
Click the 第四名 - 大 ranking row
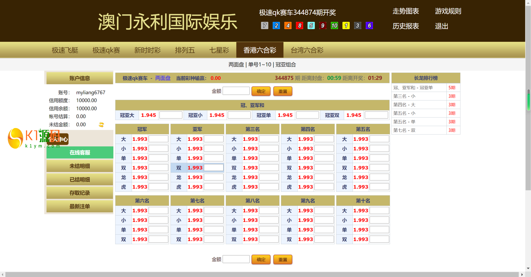click(x=426, y=105)
